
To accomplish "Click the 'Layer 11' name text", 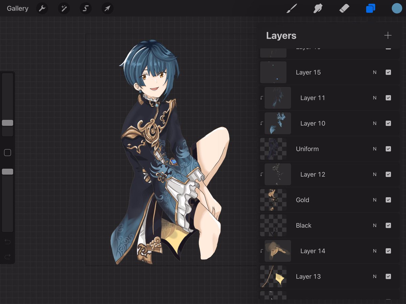I will click(x=313, y=98).
